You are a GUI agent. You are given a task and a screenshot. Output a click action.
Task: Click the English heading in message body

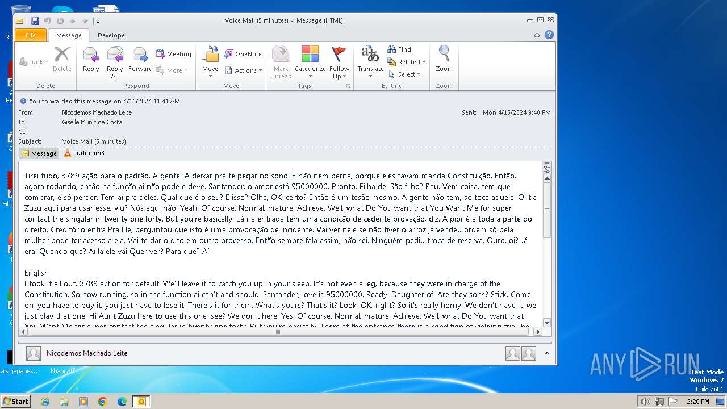36,273
